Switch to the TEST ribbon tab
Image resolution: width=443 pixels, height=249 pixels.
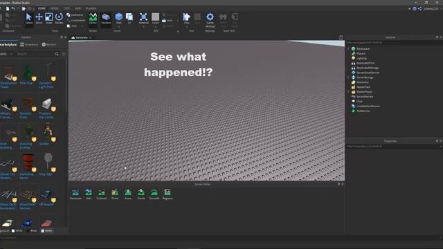point(67,8)
